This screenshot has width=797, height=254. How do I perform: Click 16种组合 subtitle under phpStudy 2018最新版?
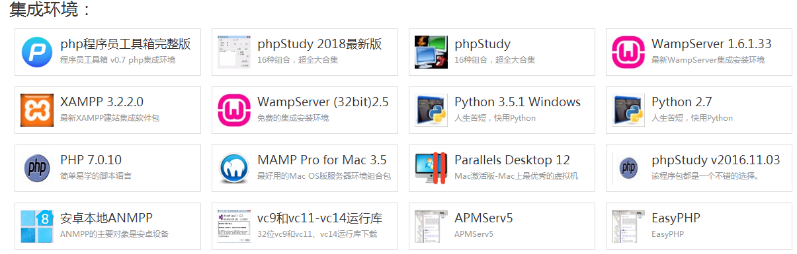pyautogui.click(x=298, y=60)
